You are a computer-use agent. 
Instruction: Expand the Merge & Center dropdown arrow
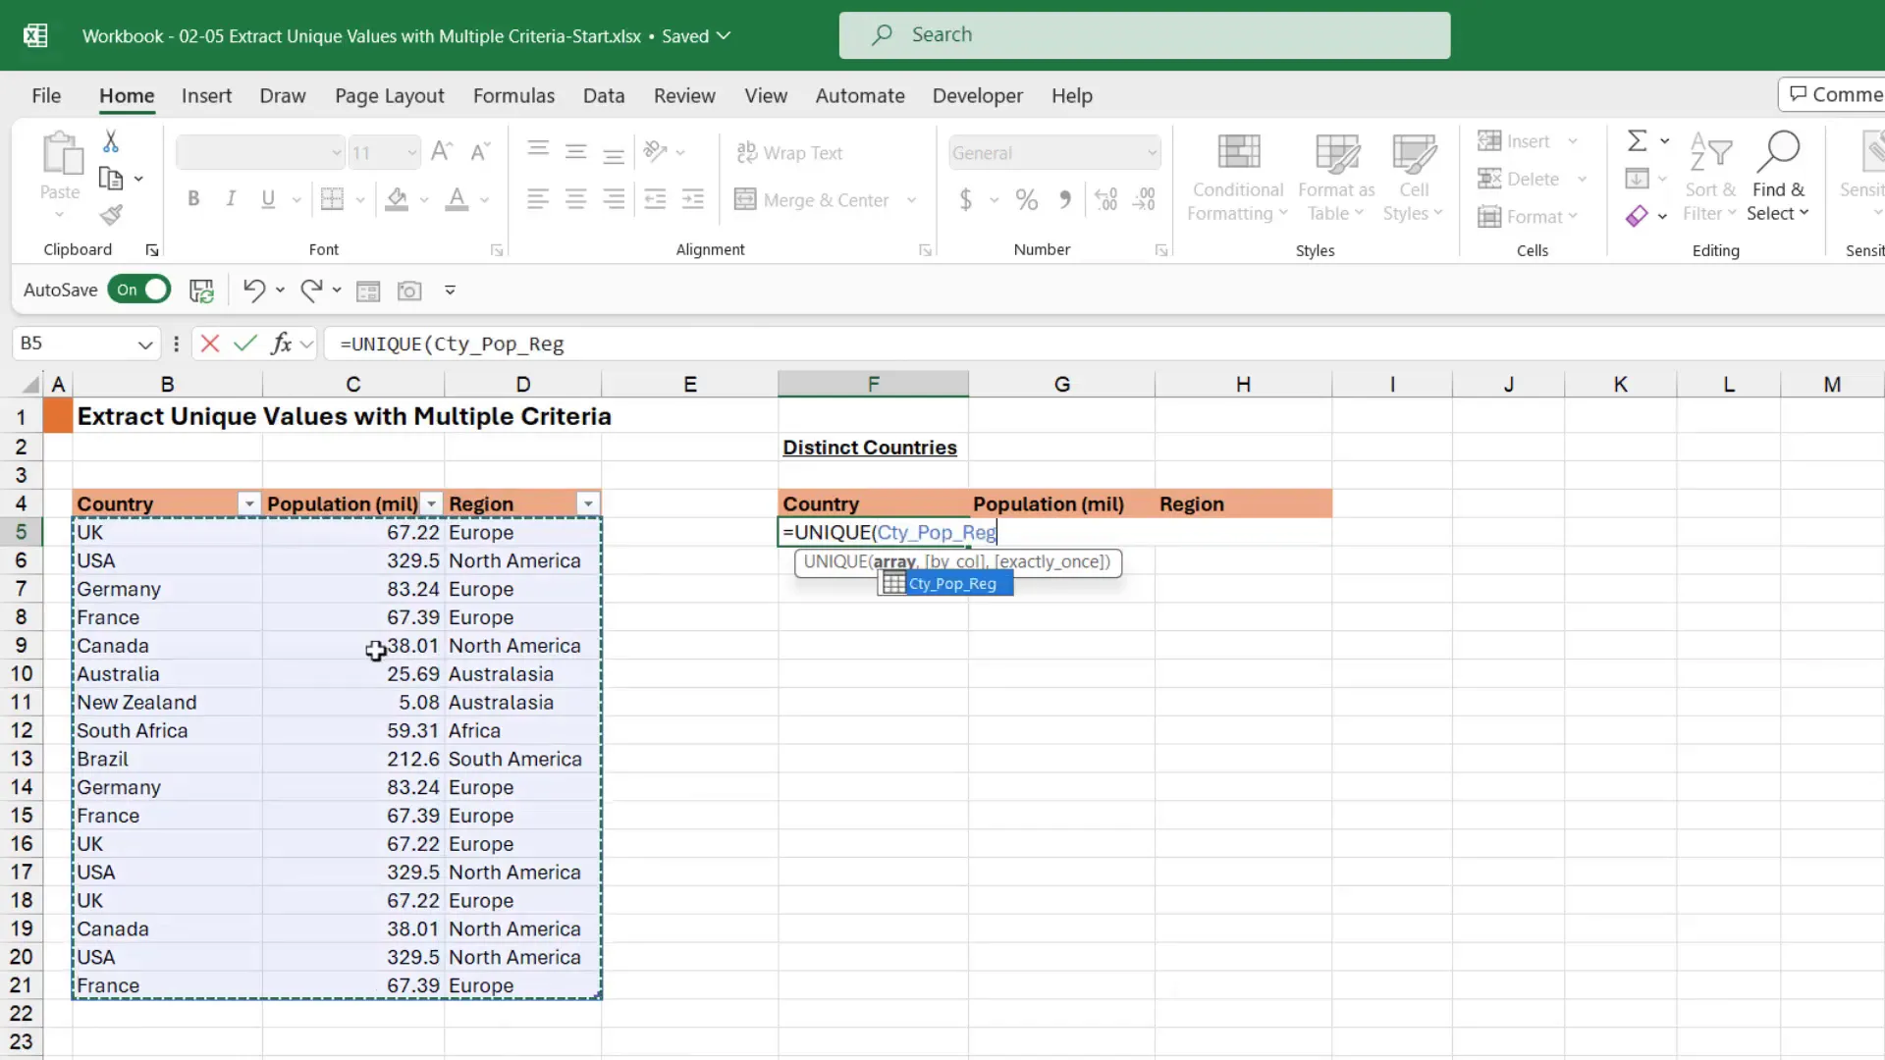911,200
